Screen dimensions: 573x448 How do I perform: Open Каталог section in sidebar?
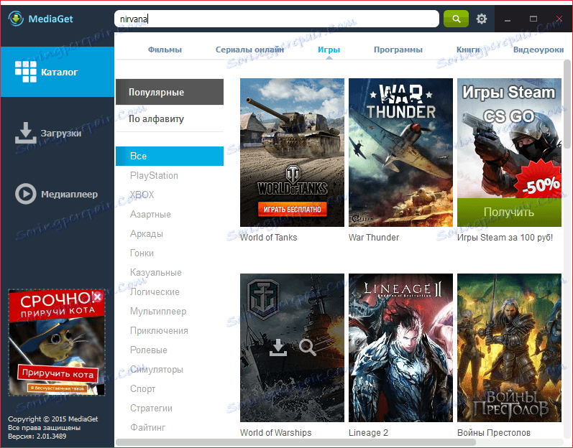(58, 72)
